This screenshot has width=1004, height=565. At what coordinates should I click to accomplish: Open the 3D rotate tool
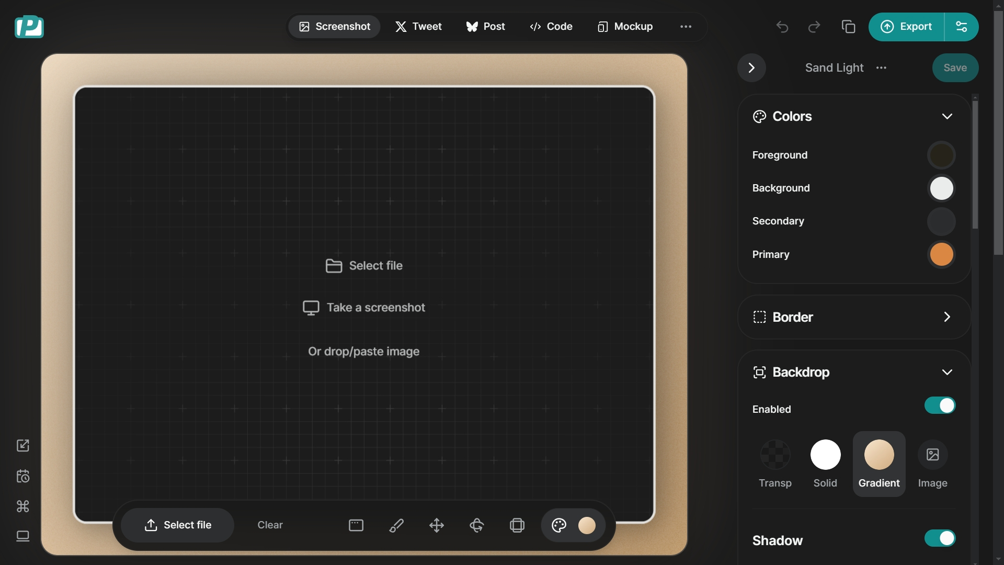[476, 525]
